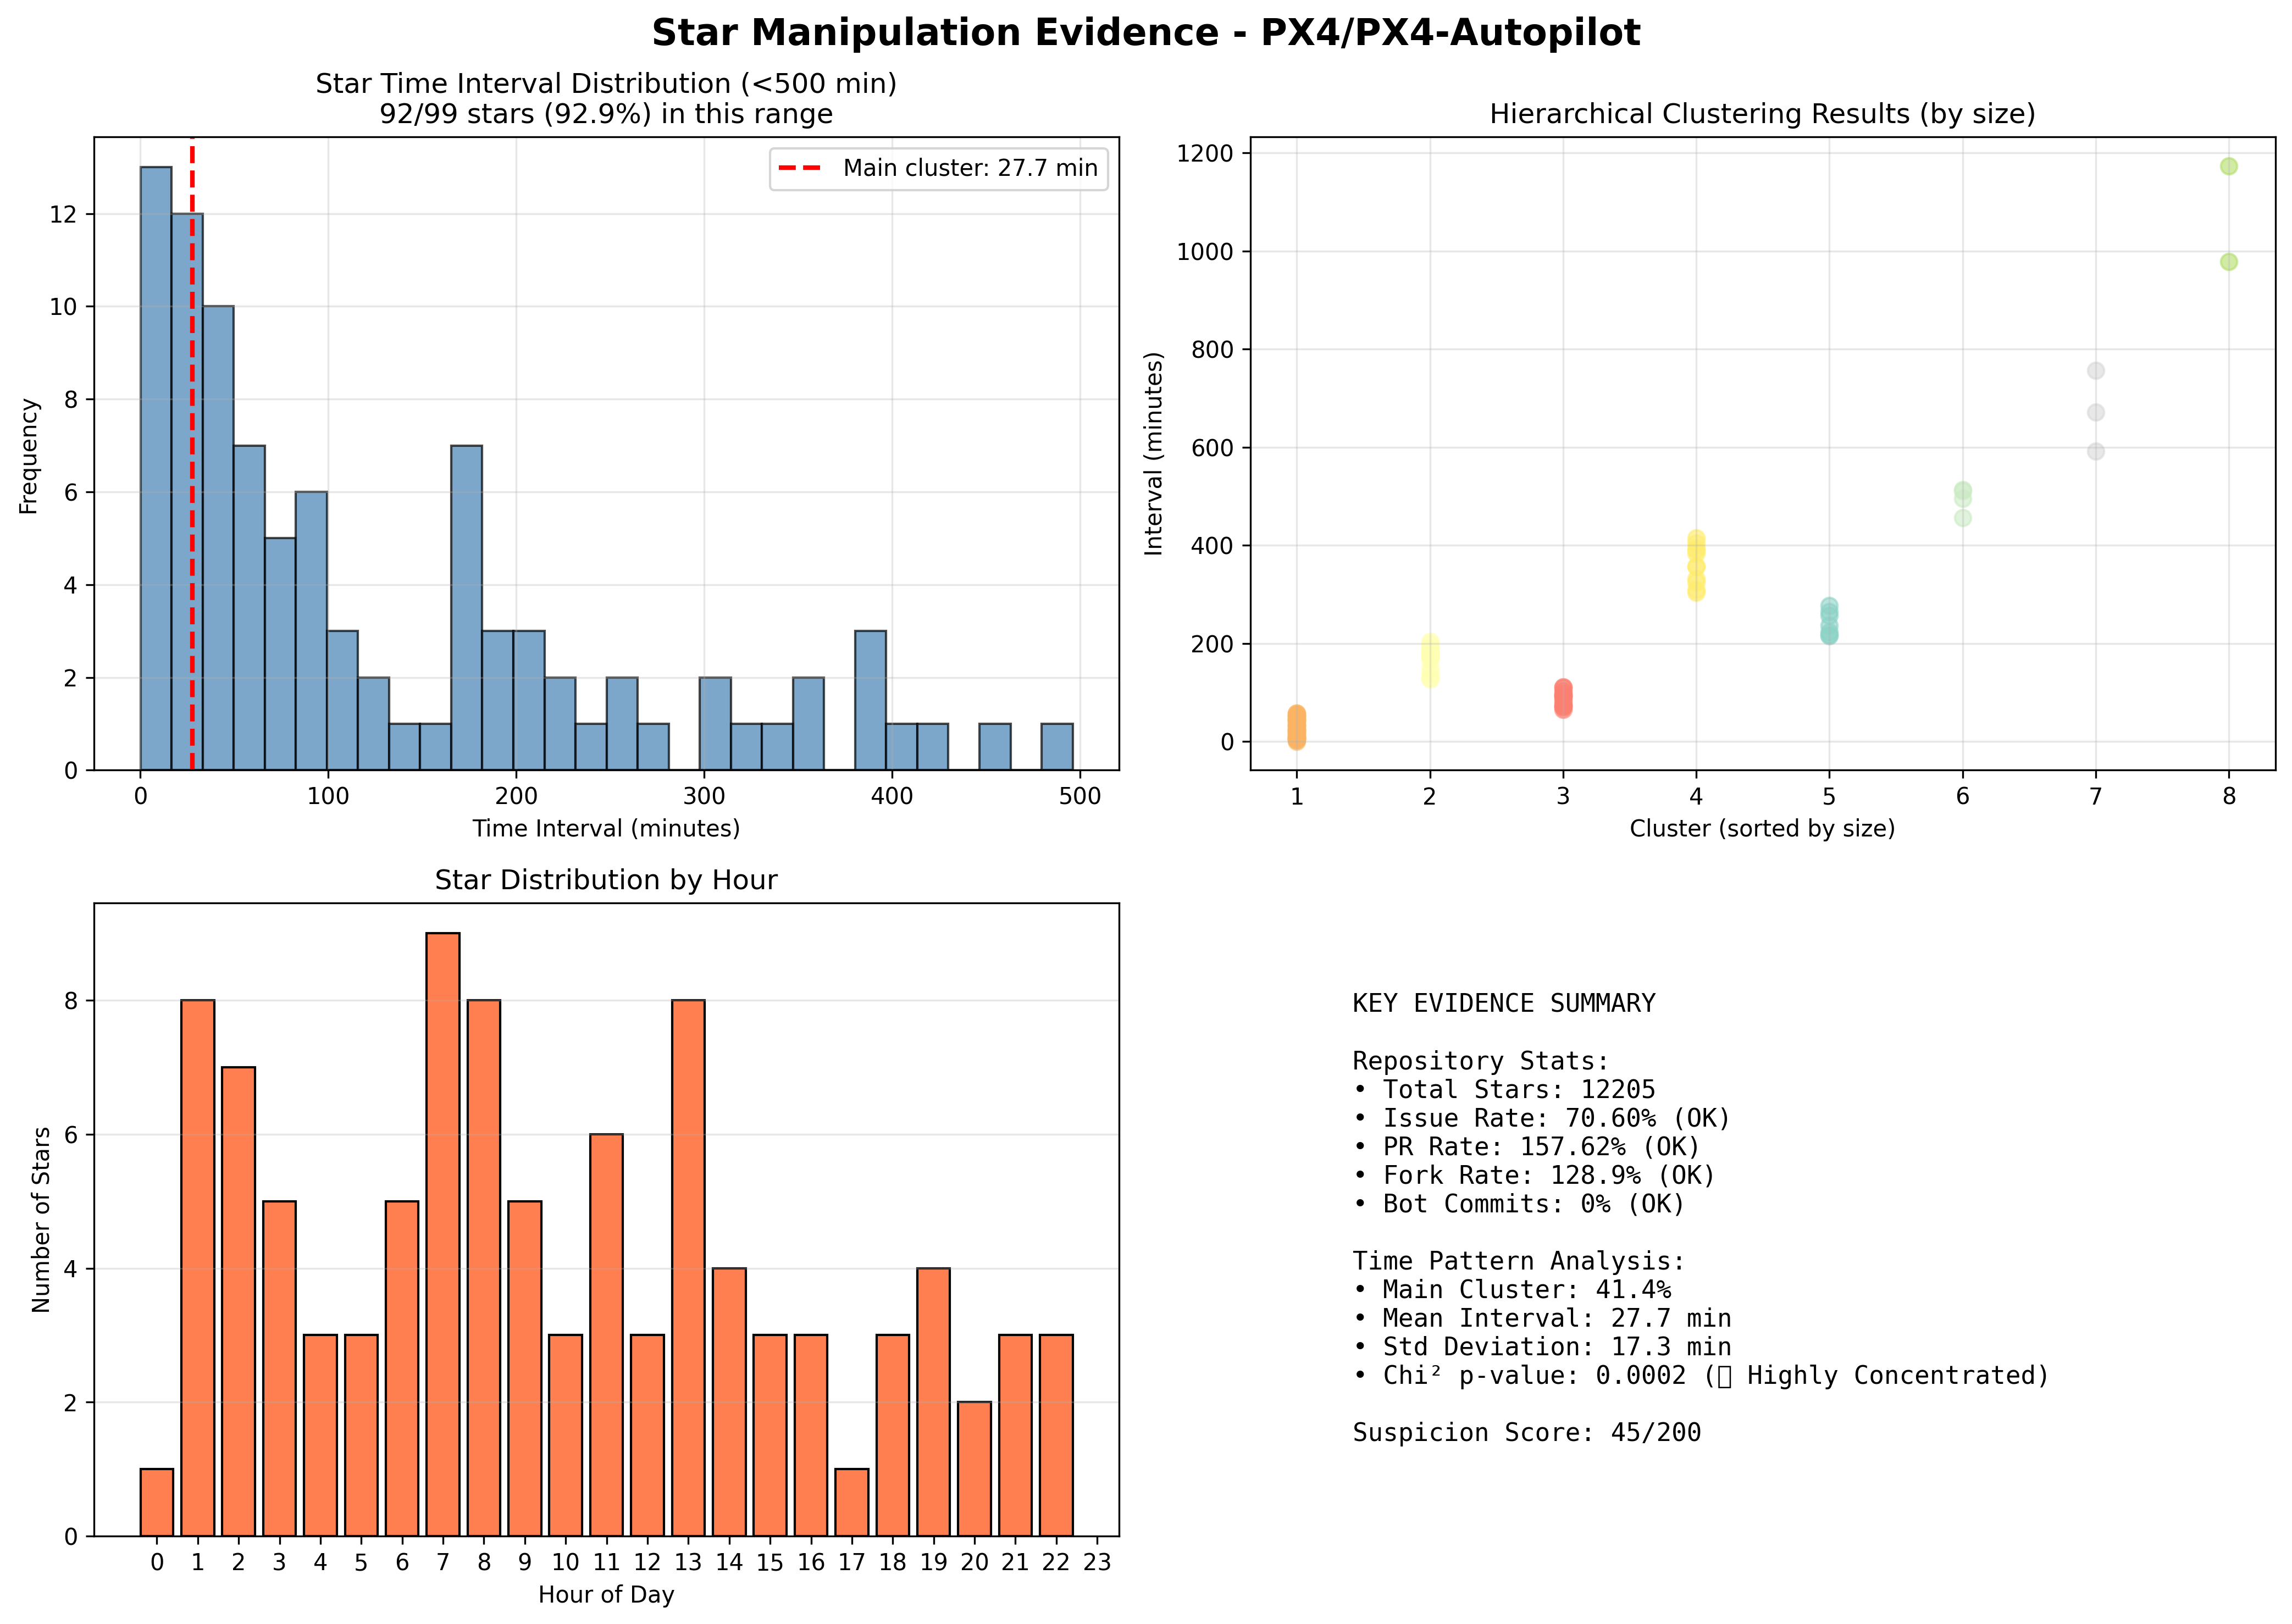Click the hour 20 bar in hourly chart

point(974,1469)
